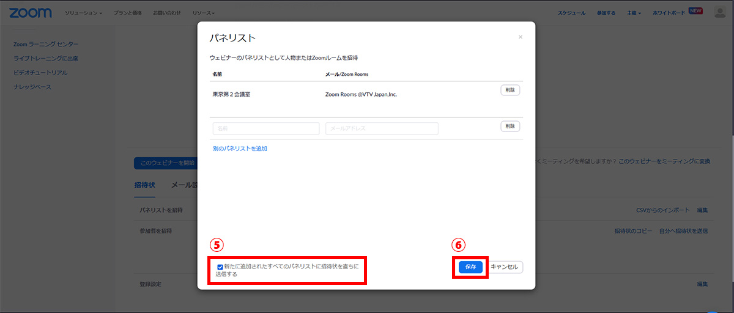Open Zoom ラーニング センター link

coord(46,44)
